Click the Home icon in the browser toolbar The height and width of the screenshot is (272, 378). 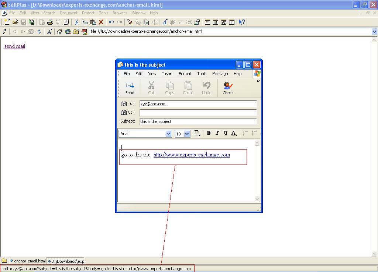click(x=60, y=31)
